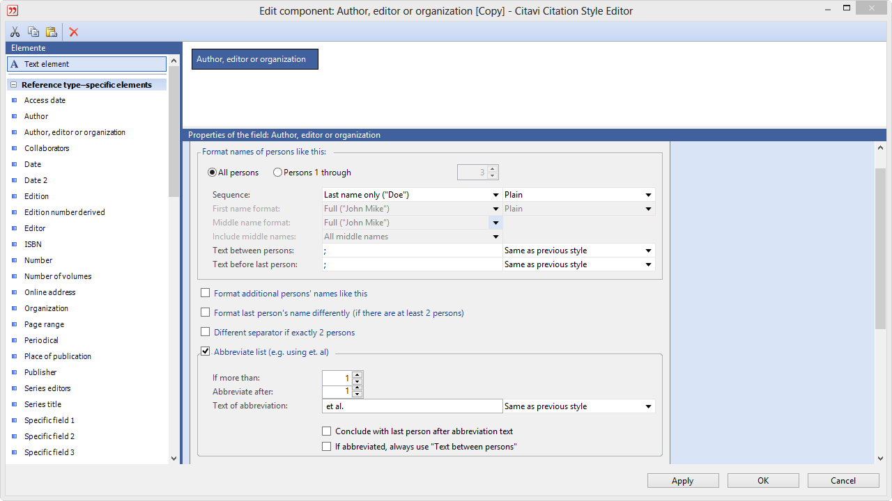This screenshot has width=892, height=501.
Task: Enable Format last person's name differently
Action: tap(205, 313)
